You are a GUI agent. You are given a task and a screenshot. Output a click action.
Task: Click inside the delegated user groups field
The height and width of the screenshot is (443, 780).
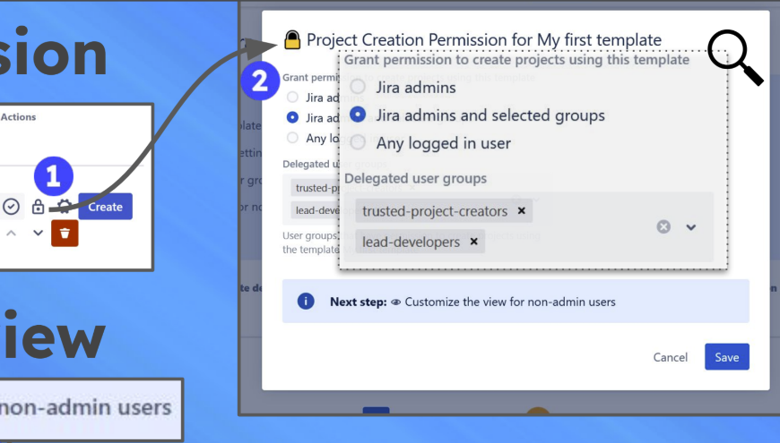(x=529, y=227)
